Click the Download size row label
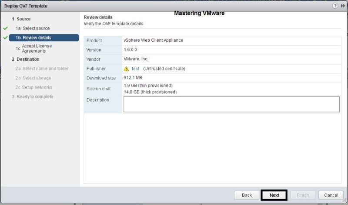Viewport: 348px width, 205px height. [x=101, y=78]
